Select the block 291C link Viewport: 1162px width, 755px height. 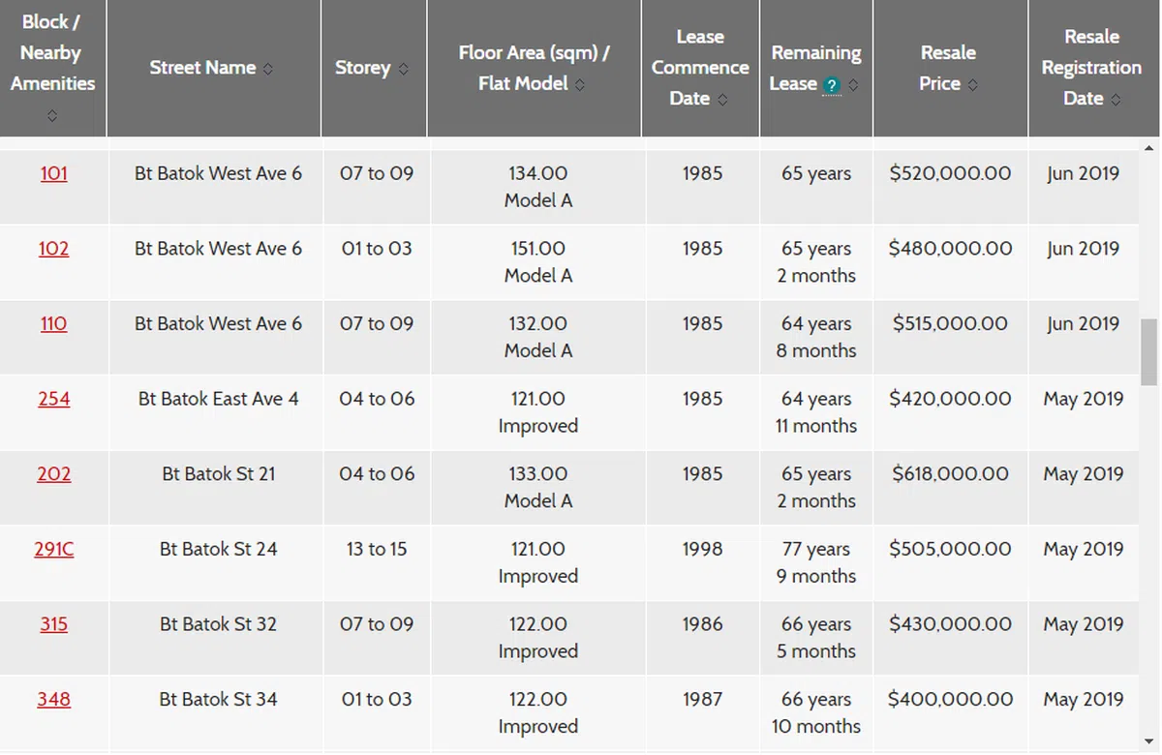pyautogui.click(x=54, y=549)
